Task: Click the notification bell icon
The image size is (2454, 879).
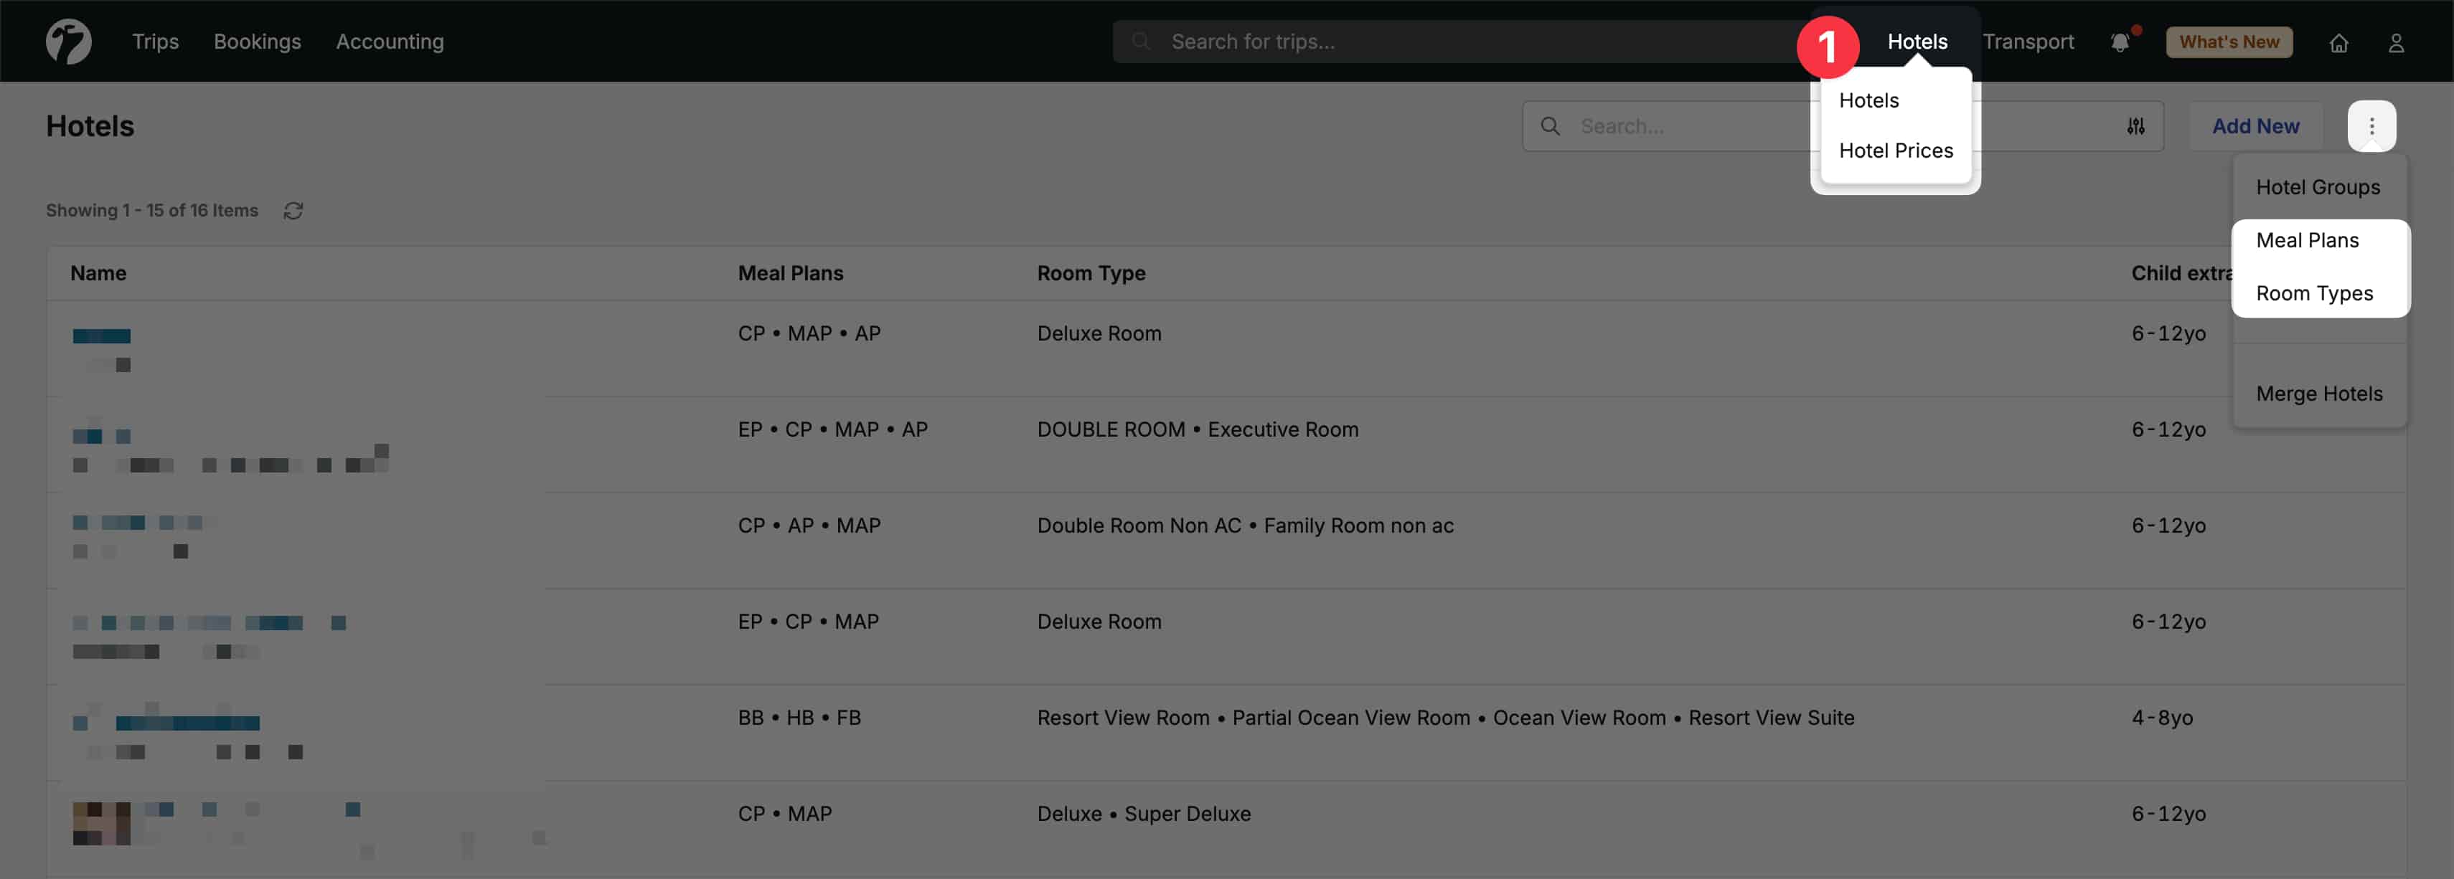Action: (2120, 42)
